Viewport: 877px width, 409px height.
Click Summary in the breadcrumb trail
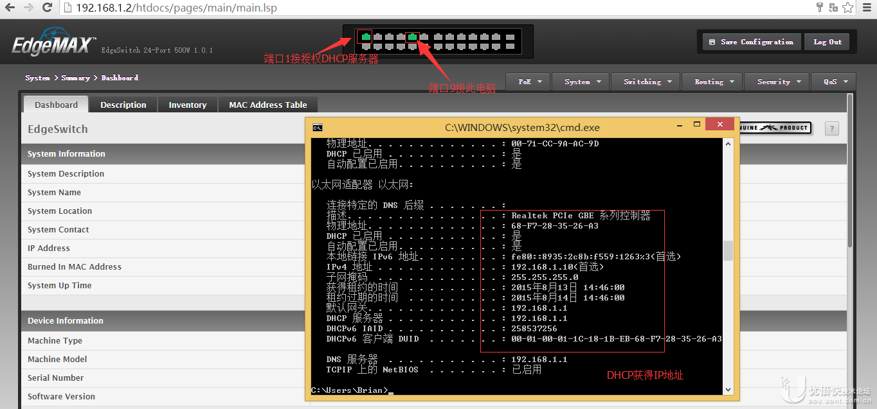pyautogui.click(x=76, y=78)
